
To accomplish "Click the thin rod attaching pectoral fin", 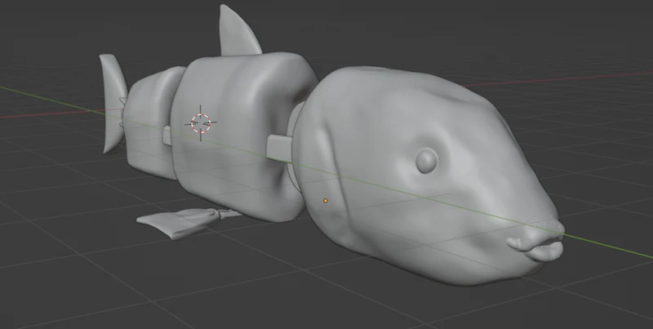I will tap(230, 214).
